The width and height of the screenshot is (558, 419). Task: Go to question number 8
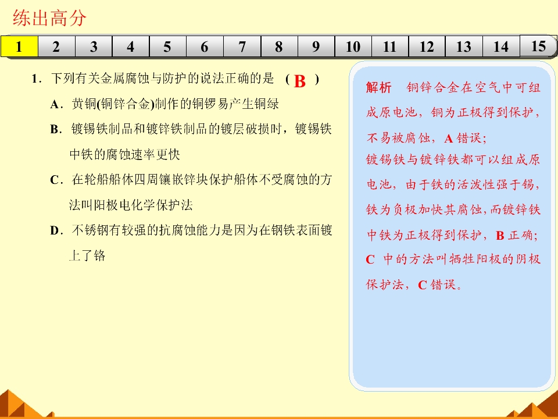pyautogui.click(x=279, y=47)
